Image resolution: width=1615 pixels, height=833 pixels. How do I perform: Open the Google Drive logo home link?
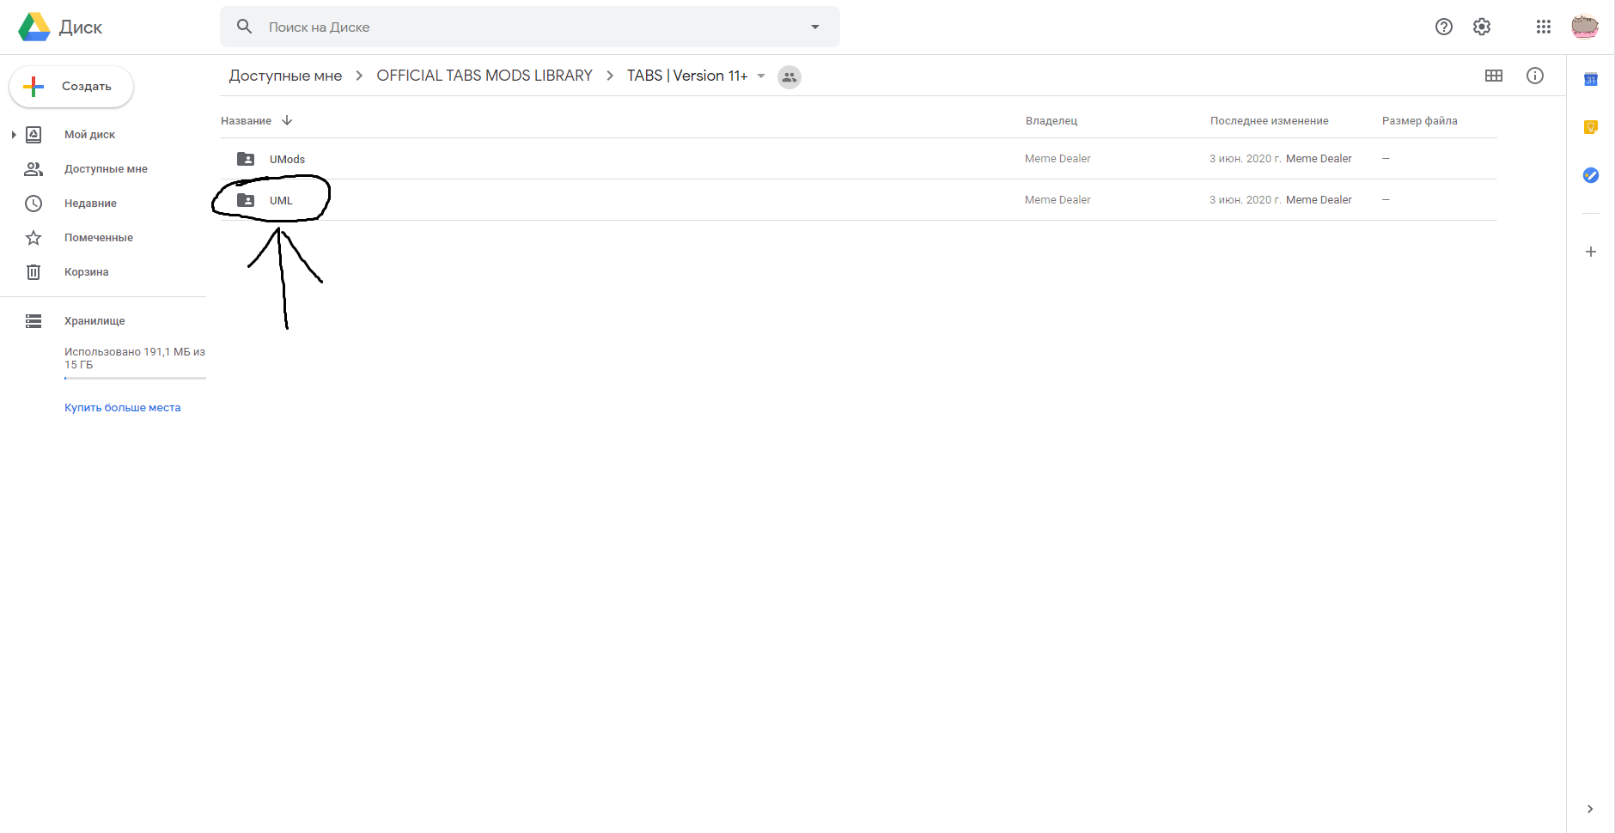(60, 27)
